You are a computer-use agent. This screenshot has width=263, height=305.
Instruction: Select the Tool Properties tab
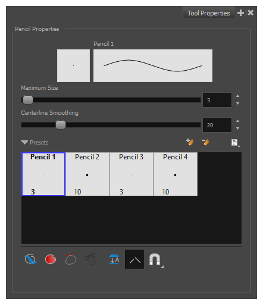209,13
